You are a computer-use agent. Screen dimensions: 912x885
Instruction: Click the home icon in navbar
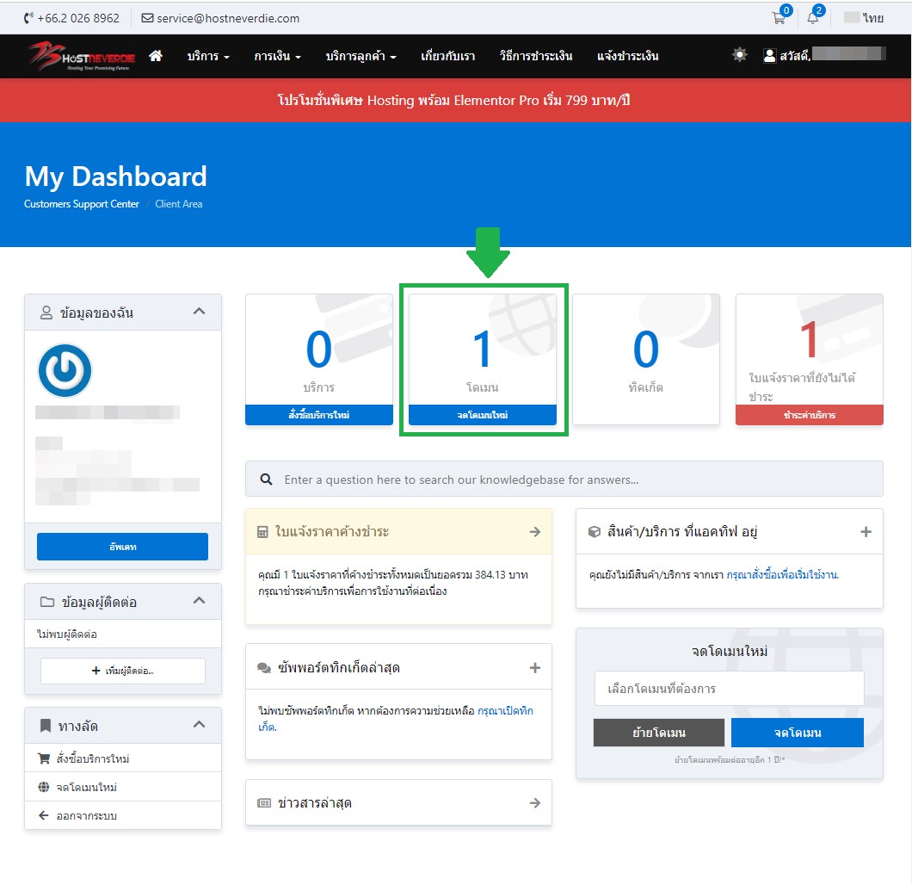point(156,56)
